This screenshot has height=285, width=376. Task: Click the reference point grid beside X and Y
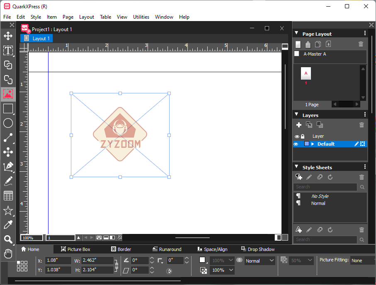22,266
